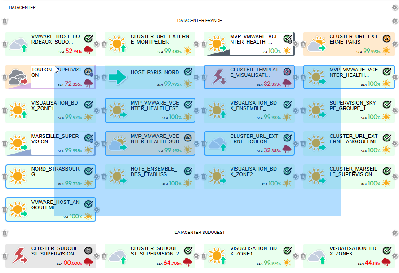This screenshot has width=399, height=273.
Task: Click trash icon beside DATACENTER SUDOUEST heading
Action: 4,233
